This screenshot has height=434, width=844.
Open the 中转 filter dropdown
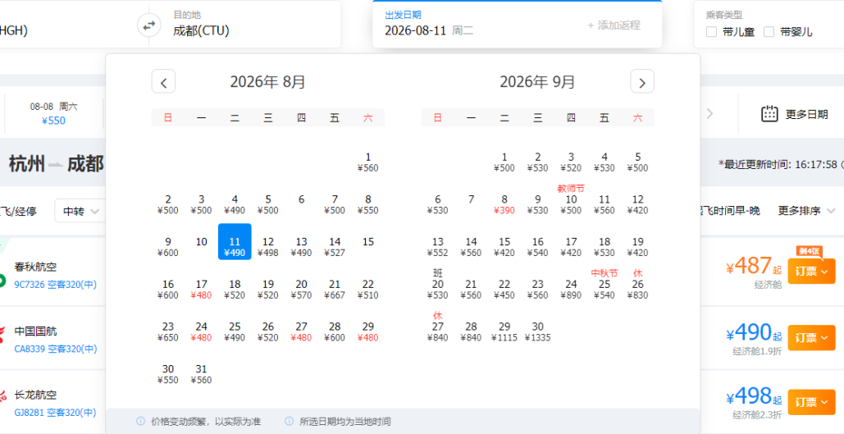tap(80, 211)
